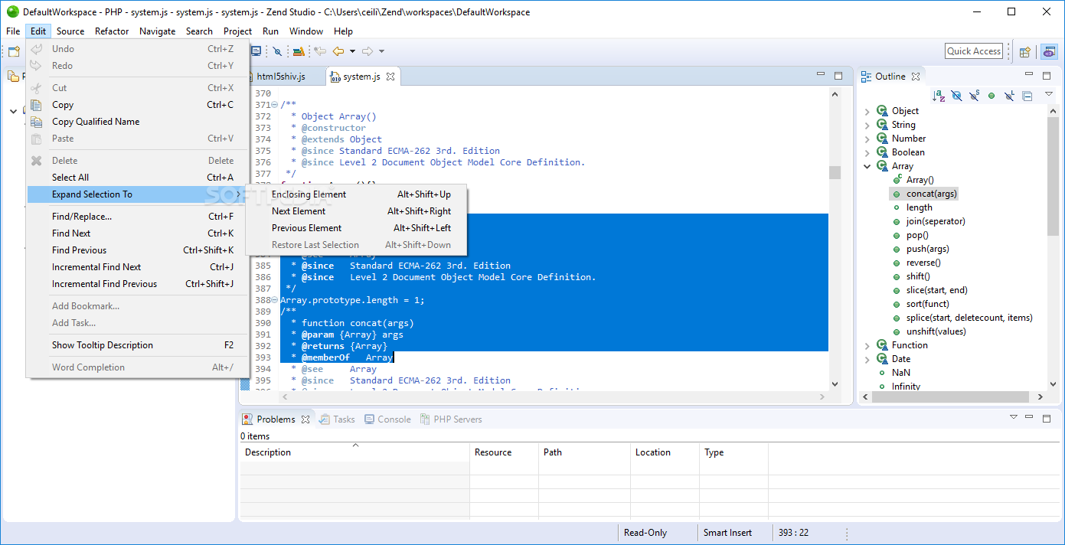Click the Toggle Mark Occurrences icon

click(x=277, y=51)
